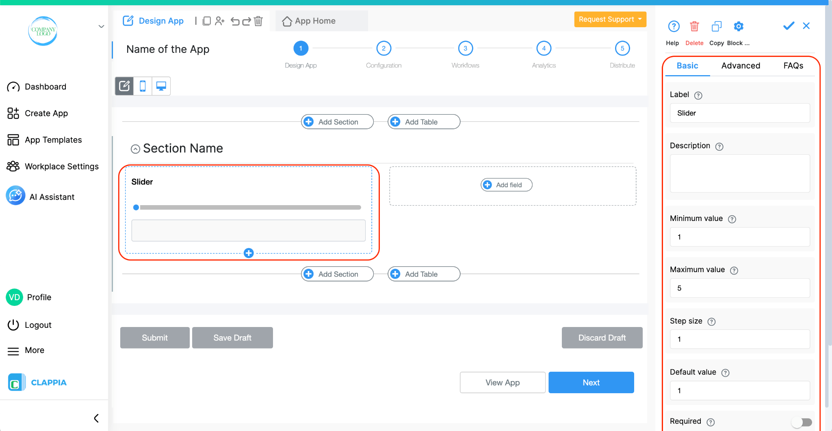Click the Description text area
Viewport: 832px width, 431px height.
(740, 173)
